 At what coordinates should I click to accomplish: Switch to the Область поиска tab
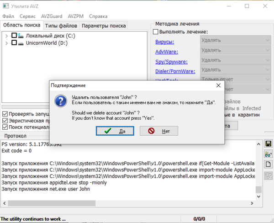(21, 25)
